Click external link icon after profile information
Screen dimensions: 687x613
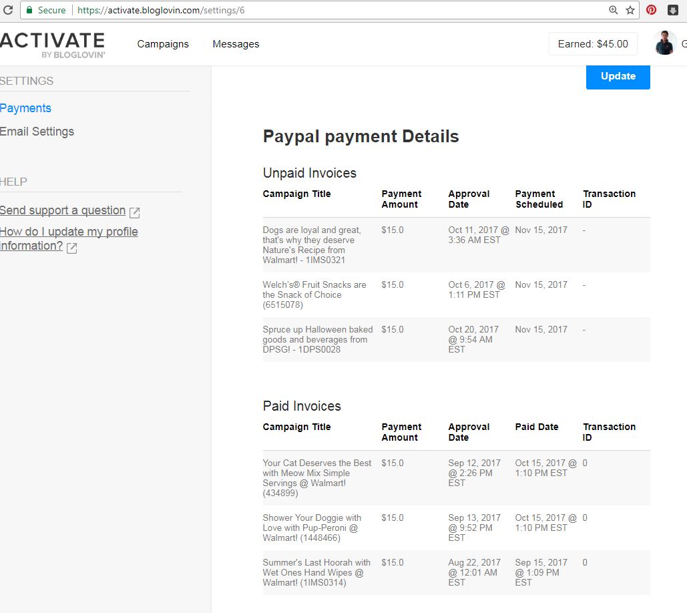(x=72, y=248)
